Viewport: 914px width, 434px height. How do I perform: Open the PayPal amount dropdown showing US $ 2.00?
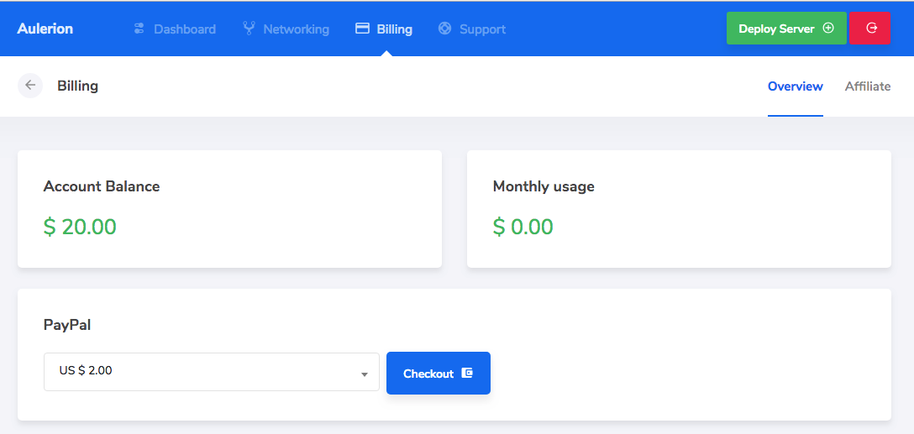click(211, 372)
